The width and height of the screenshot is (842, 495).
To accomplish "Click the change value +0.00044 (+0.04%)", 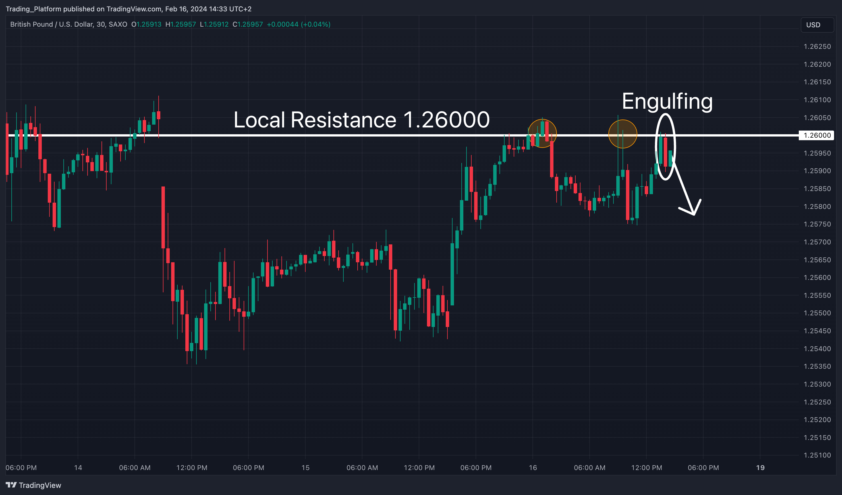I will pos(299,24).
